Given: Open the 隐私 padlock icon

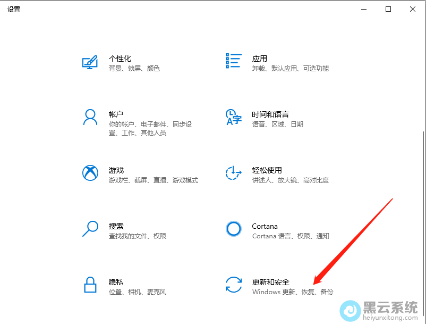Looking at the screenshot, I should tap(90, 285).
